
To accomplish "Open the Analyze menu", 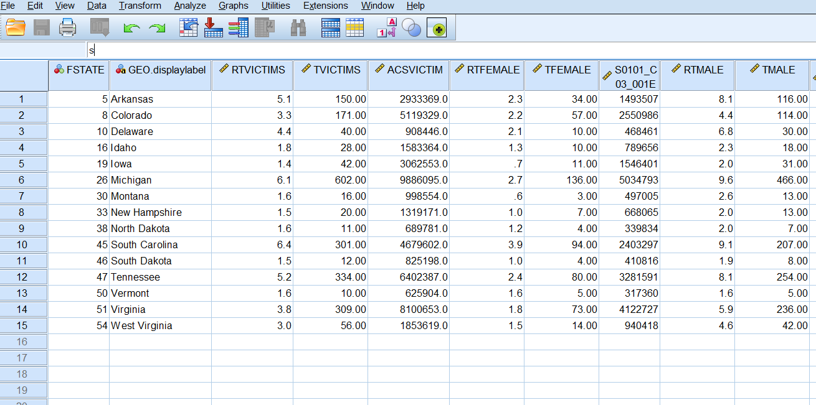I will [190, 6].
